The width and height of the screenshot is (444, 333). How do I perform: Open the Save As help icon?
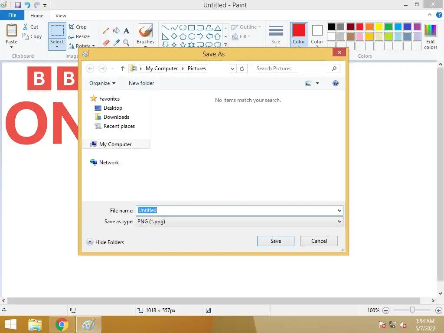click(x=336, y=83)
